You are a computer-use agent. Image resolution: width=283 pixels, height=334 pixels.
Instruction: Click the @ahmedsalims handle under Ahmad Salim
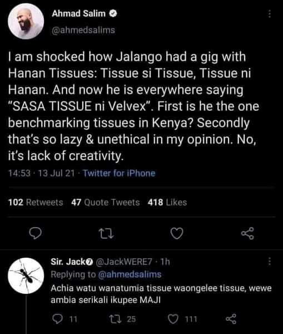pyautogui.click(x=83, y=30)
